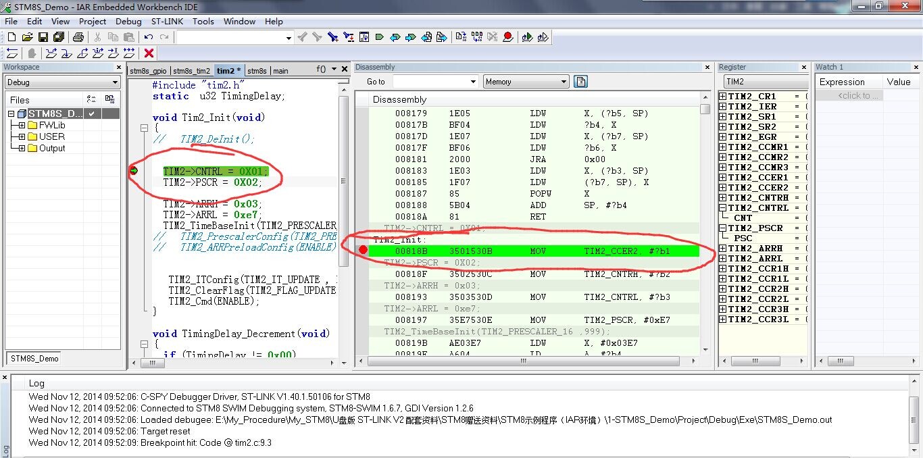Switch to the stm8s_gpio editor tab
Screen dimensions: 923x458
(148, 70)
